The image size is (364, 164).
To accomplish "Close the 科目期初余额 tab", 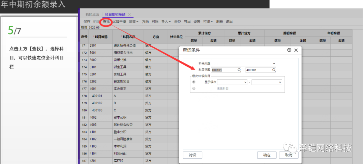I will pos(129,15).
